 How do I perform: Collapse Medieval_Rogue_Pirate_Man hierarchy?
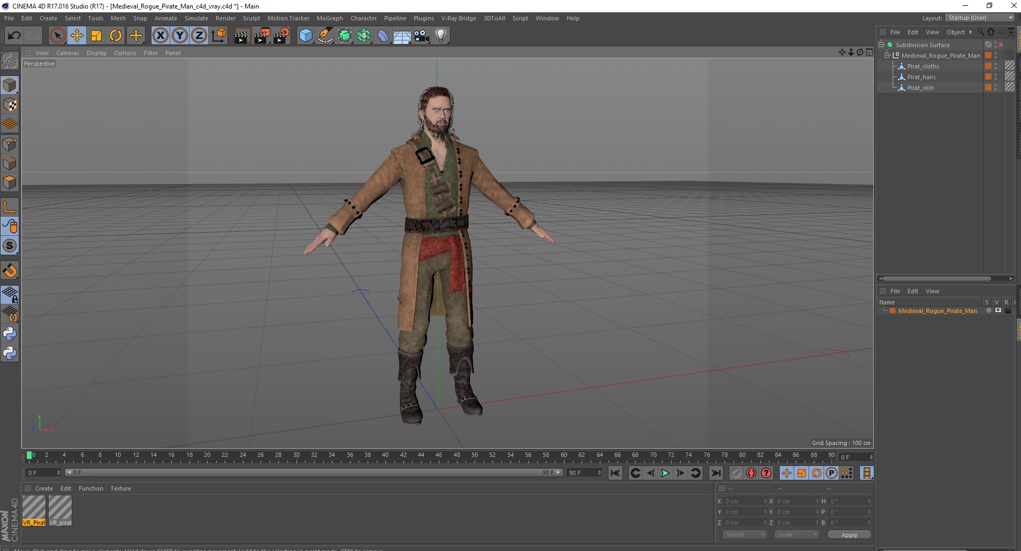pos(887,55)
